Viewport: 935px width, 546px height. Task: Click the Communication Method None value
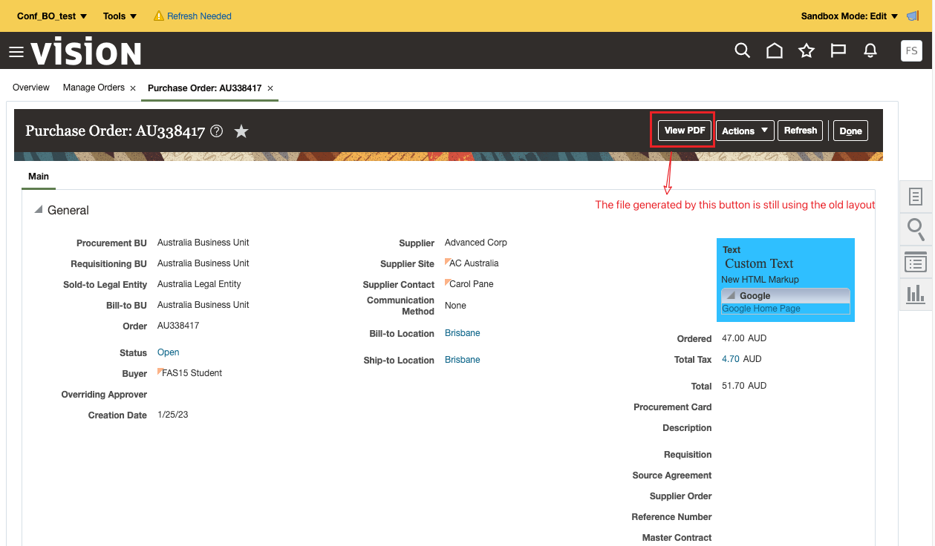455,306
